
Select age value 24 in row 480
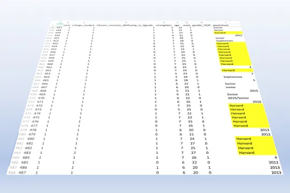point(192,139)
